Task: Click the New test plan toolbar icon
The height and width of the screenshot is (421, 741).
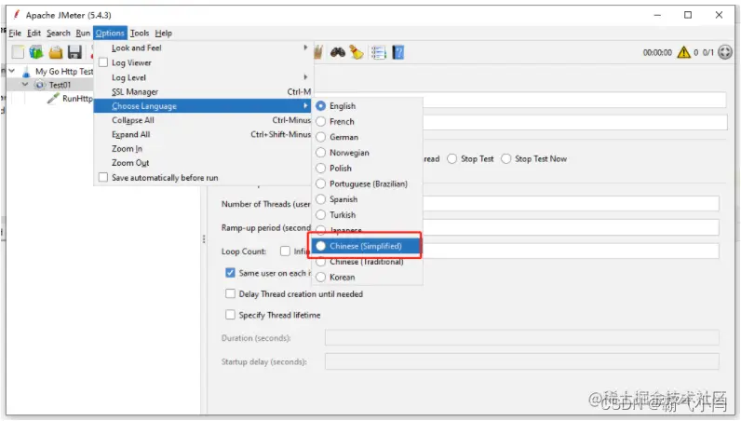Action: click(18, 52)
